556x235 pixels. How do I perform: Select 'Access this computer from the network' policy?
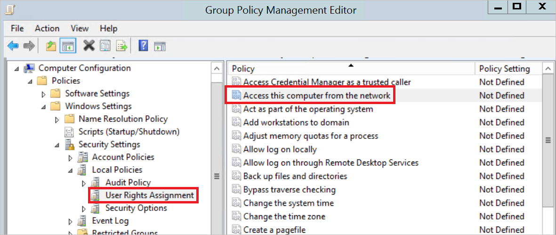coord(316,96)
